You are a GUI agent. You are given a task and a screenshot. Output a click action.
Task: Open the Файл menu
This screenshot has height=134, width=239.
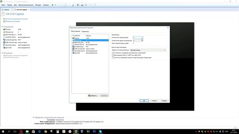3,5
